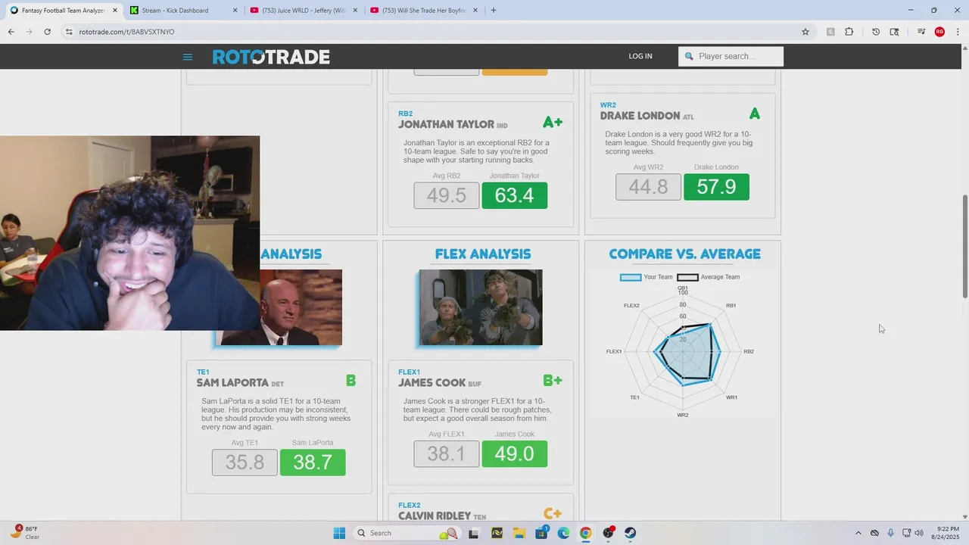Click the Average Team legend swatch
The height and width of the screenshot is (545, 969).
click(687, 277)
